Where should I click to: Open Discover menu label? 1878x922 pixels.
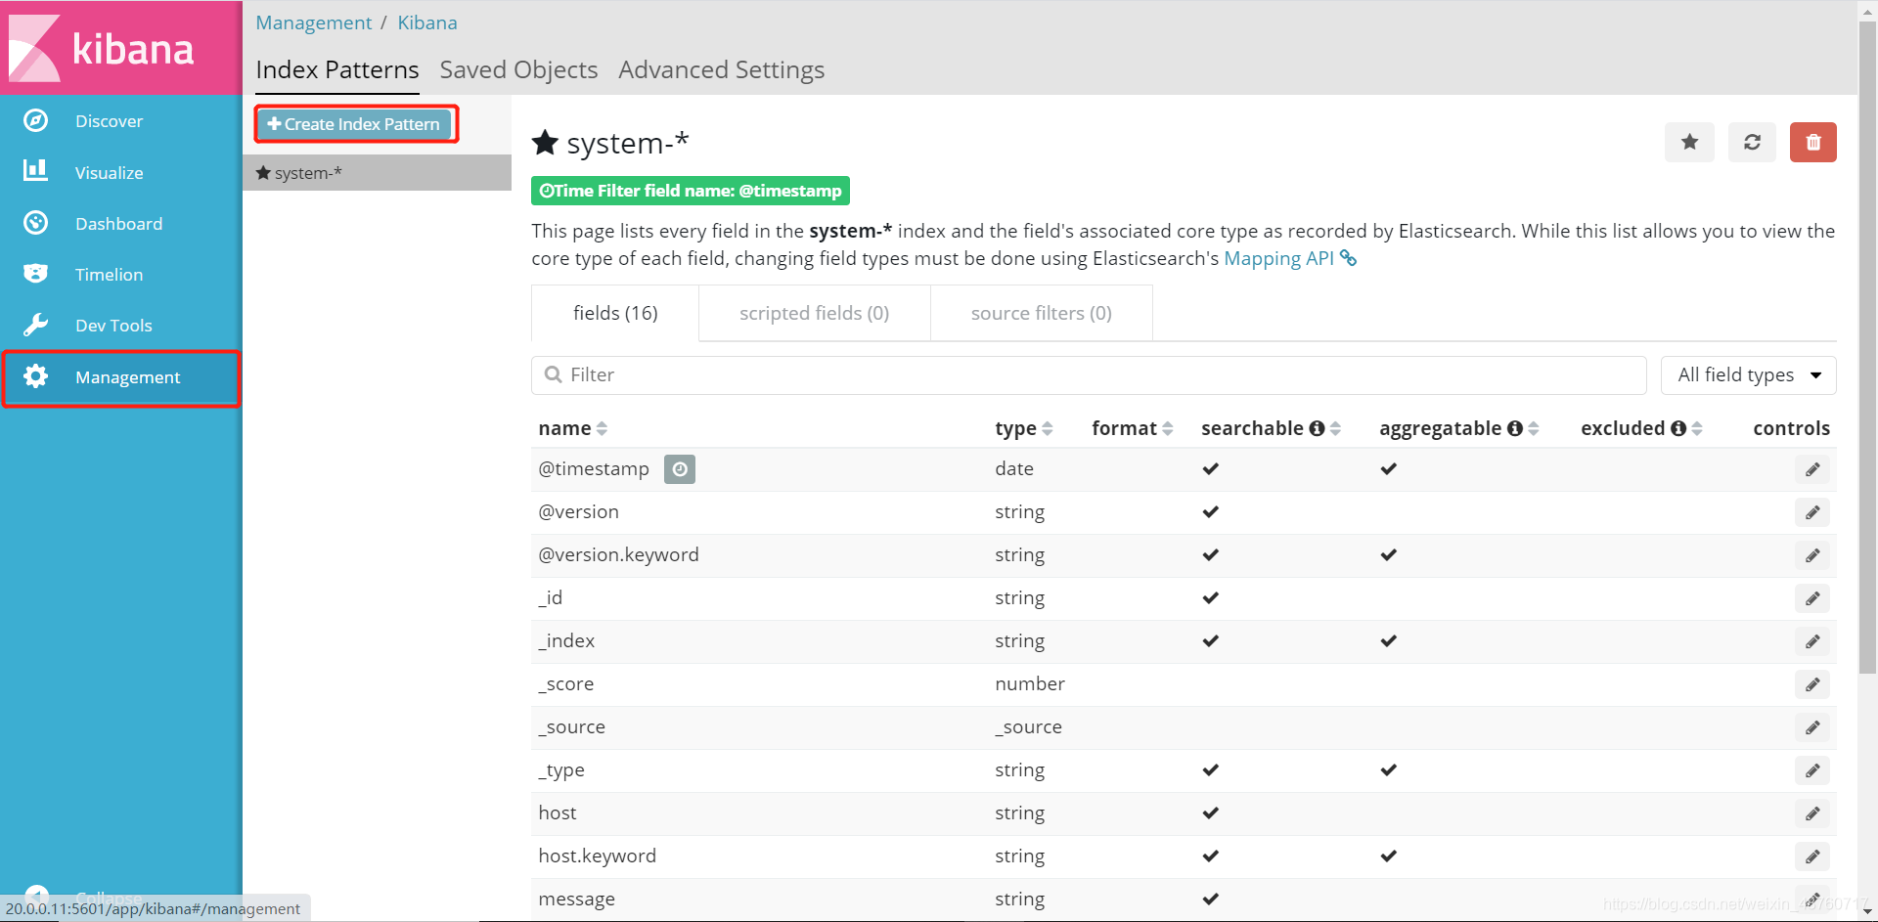click(109, 121)
